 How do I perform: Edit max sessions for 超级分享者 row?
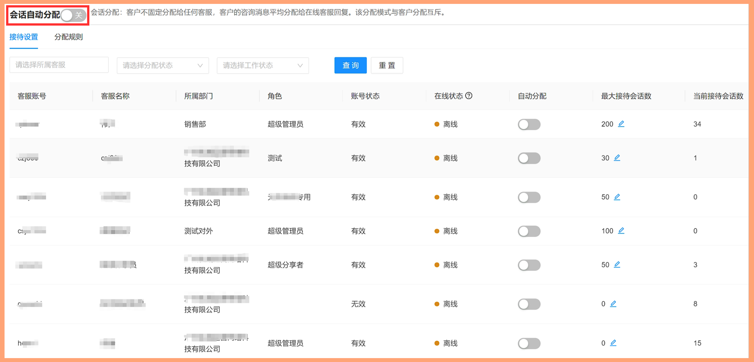click(x=617, y=265)
